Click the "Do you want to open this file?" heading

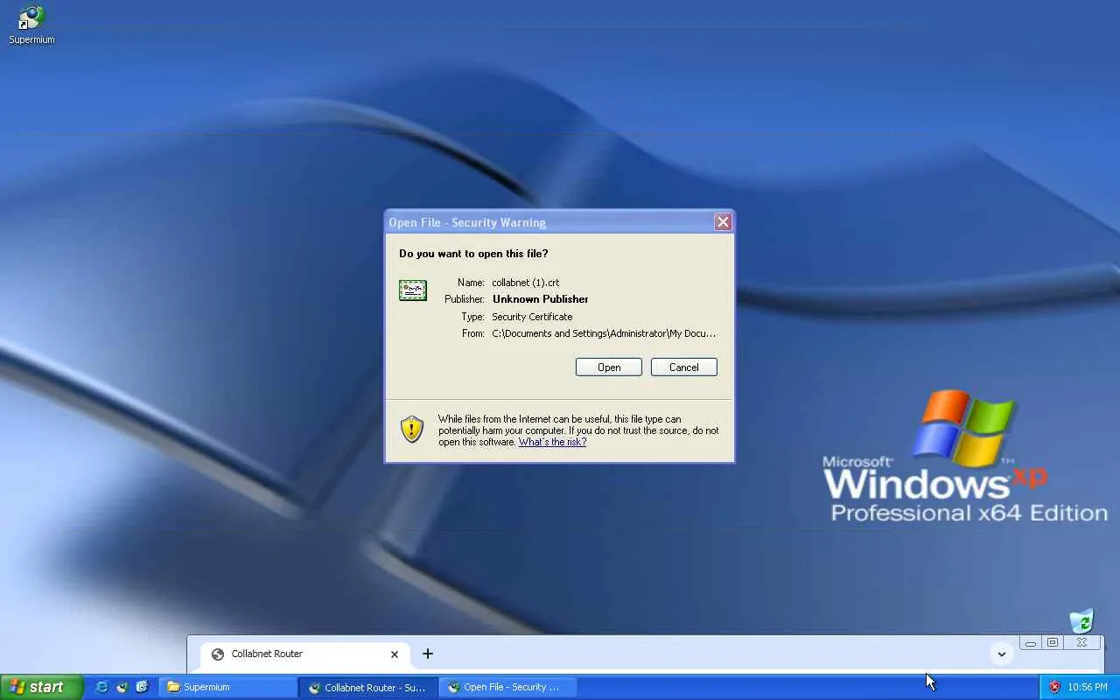click(473, 254)
